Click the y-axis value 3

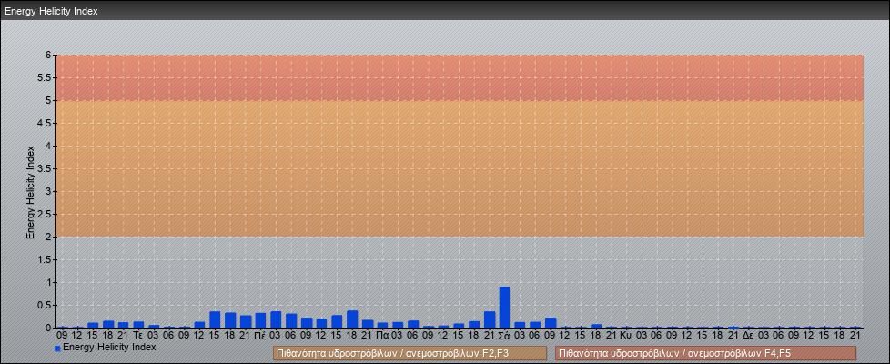49,191
